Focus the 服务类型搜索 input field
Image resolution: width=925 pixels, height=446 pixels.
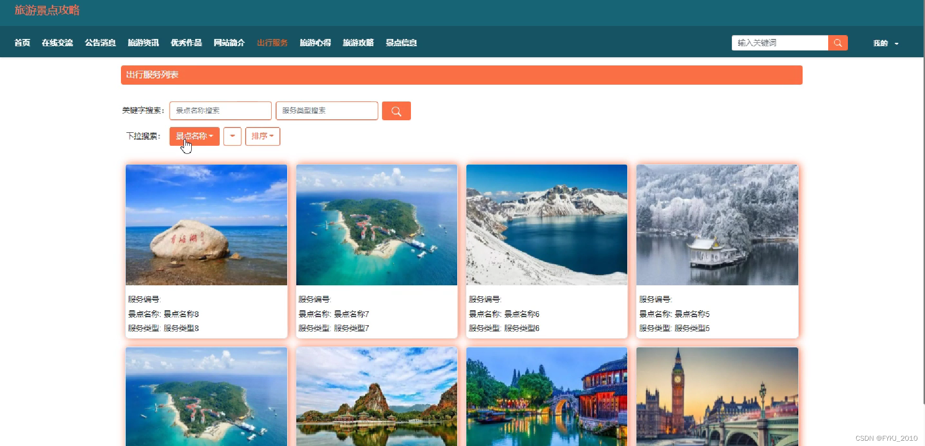(327, 111)
